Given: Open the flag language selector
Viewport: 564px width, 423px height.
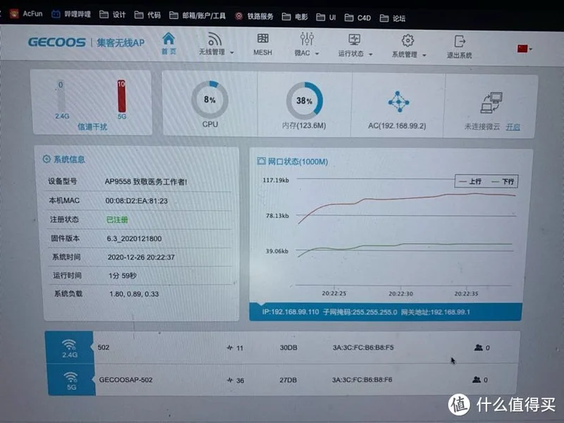Looking at the screenshot, I should (525, 49).
